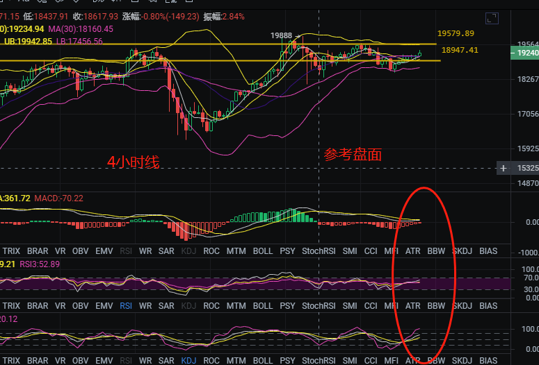Choose StochRSI in the bottom indicator row
Image resolution: width=539 pixels, height=365 pixels.
click(x=319, y=361)
